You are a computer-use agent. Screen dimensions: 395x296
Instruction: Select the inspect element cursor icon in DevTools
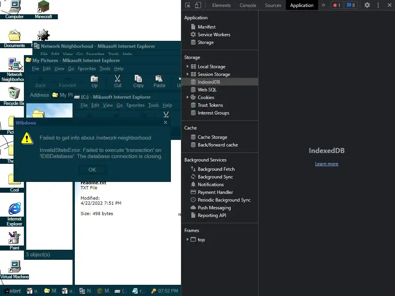(x=188, y=5)
